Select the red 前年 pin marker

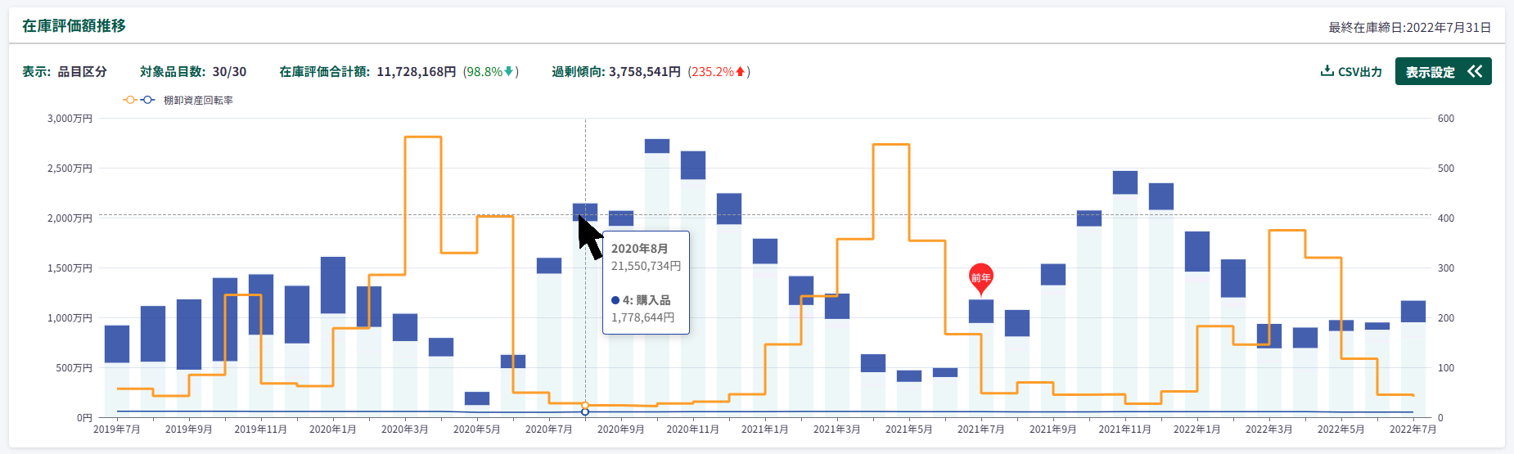pyautogui.click(x=980, y=277)
